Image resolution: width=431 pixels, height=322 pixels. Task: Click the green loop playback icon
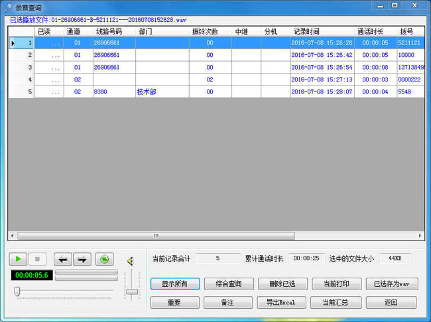pos(104,260)
